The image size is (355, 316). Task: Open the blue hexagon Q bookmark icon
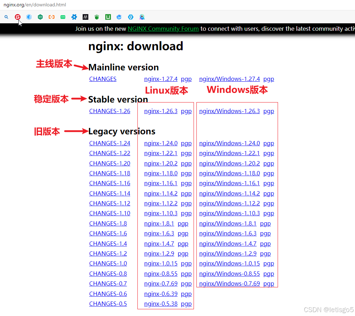click(131, 17)
